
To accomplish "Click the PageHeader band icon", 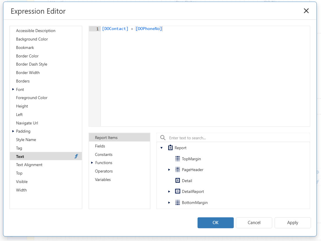I will click(178, 170).
